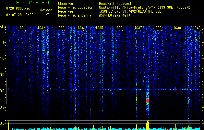Click the 1631 time marker
This screenshot has width=204, height=130.
tap(22, 28)
